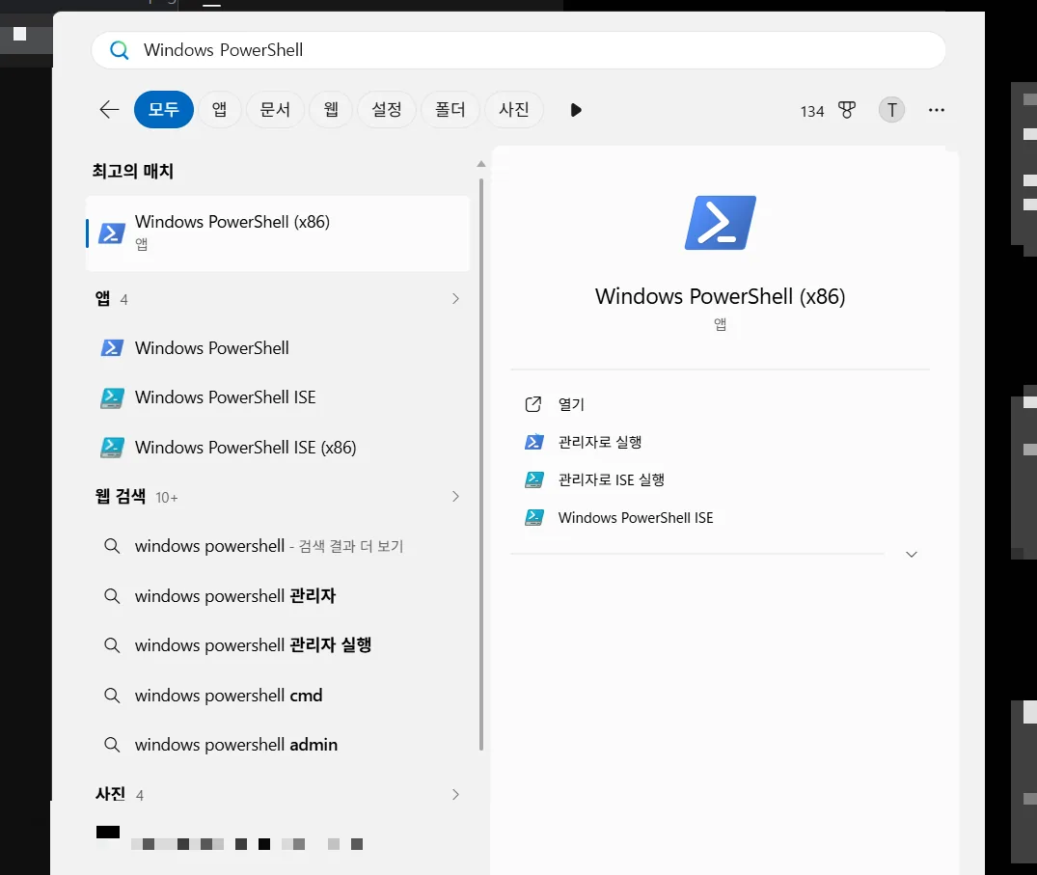This screenshot has width=1037, height=875.
Task: Choose Windows PowerShell ISE action in preview
Action: click(x=636, y=518)
